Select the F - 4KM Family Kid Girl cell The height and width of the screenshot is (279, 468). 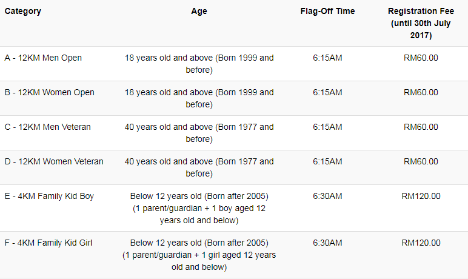coord(48,243)
